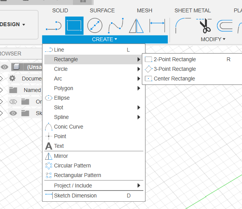242x209 pixels.
Task: Expand the Document Settings tree node
Action: click(1, 79)
